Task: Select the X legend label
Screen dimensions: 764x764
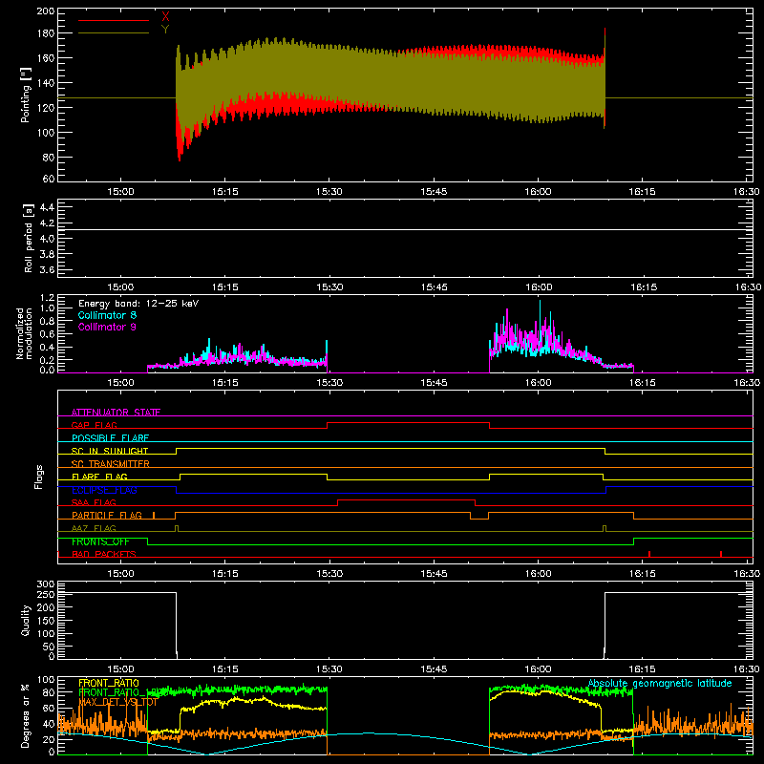Action: [165, 17]
